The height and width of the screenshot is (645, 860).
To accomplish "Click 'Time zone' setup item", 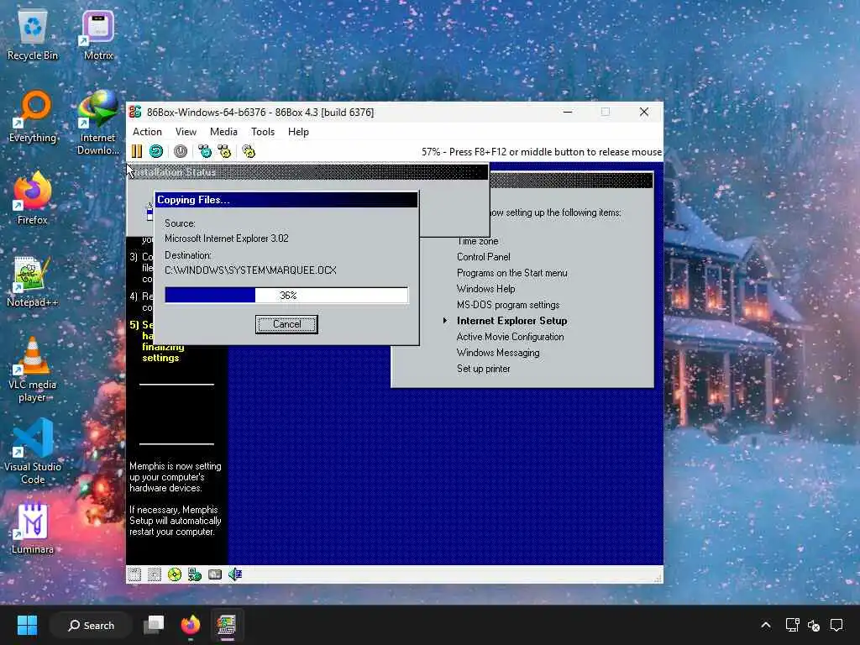I will click(477, 241).
